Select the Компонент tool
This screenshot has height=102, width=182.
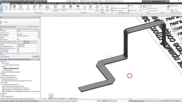20,8
